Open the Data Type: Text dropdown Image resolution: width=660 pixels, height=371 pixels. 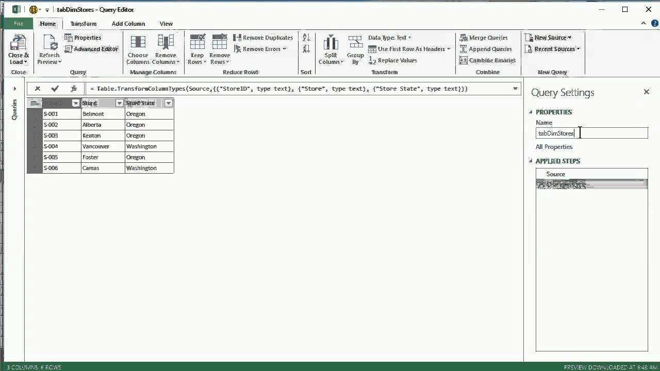[390, 38]
